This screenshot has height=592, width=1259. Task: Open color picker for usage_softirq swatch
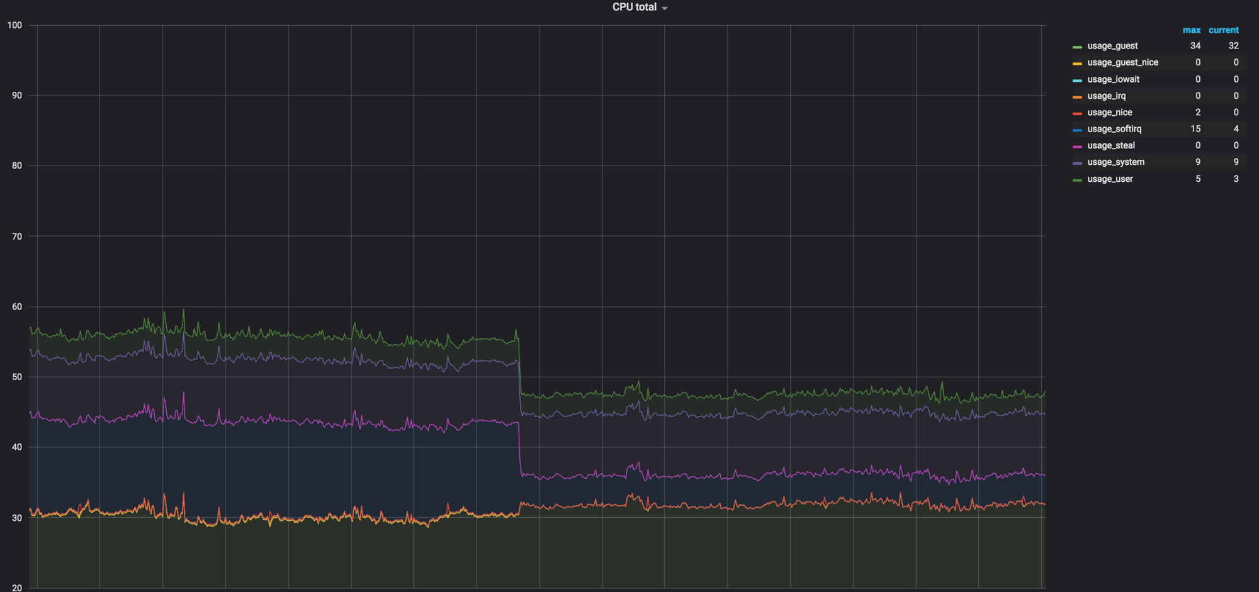(x=1077, y=130)
